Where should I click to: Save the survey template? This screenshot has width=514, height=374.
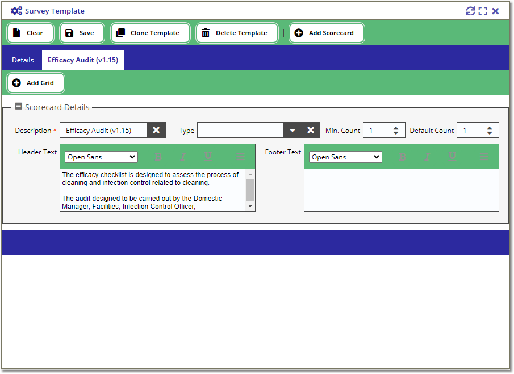pos(82,33)
